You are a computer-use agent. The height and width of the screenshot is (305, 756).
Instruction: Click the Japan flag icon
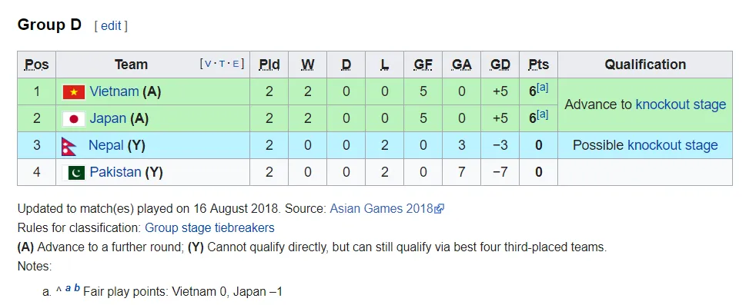74,118
